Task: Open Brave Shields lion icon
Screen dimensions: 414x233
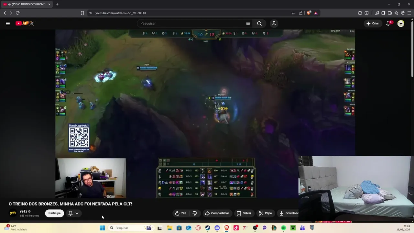Action: pyautogui.click(x=309, y=13)
